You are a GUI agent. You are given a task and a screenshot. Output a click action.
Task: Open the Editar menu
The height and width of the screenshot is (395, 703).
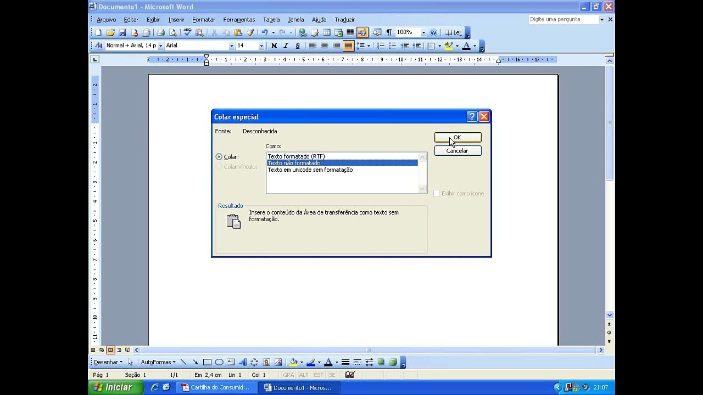coord(131,20)
